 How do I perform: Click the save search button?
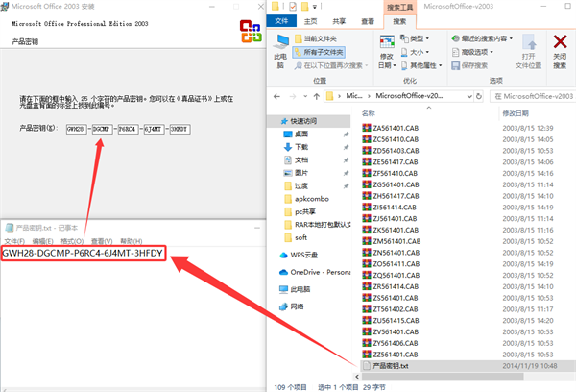pyautogui.click(x=469, y=65)
